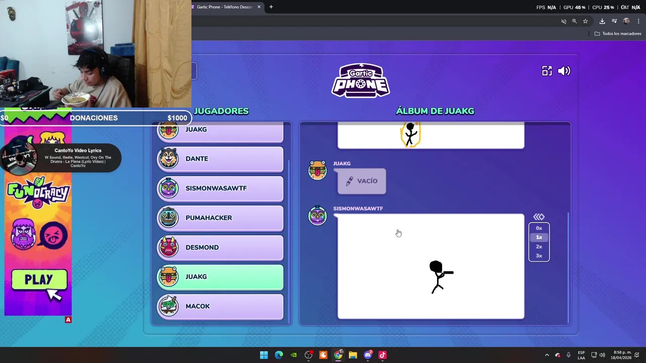Open NVIDIA app from the taskbar

coord(294,355)
